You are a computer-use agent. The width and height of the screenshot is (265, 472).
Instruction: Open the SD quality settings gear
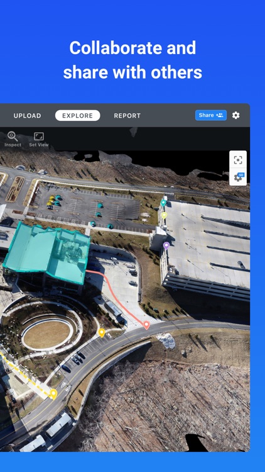tap(238, 177)
